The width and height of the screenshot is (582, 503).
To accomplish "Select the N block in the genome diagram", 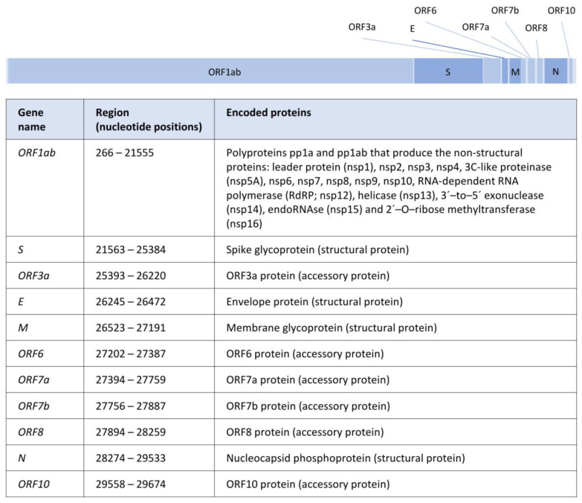I will (x=555, y=72).
